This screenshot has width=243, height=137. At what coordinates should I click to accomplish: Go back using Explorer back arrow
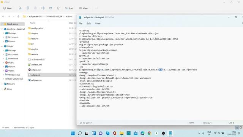pyautogui.click(x=3, y=16)
